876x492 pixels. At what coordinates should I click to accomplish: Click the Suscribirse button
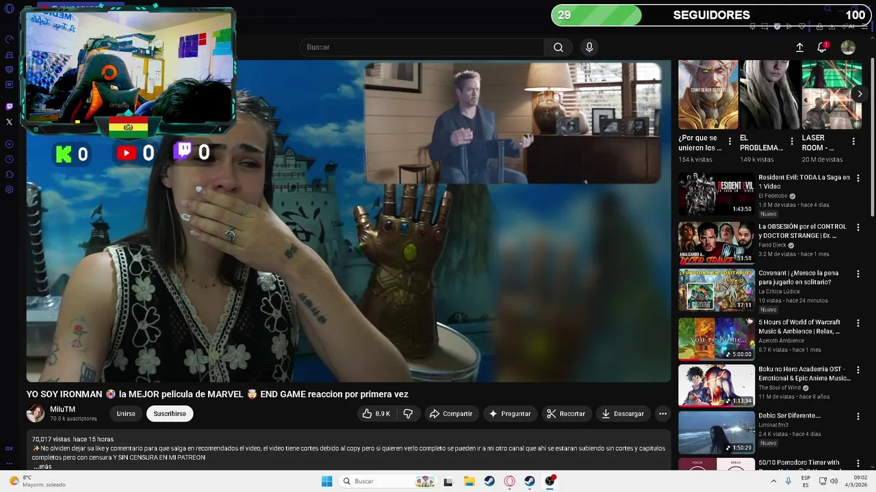pyautogui.click(x=170, y=413)
